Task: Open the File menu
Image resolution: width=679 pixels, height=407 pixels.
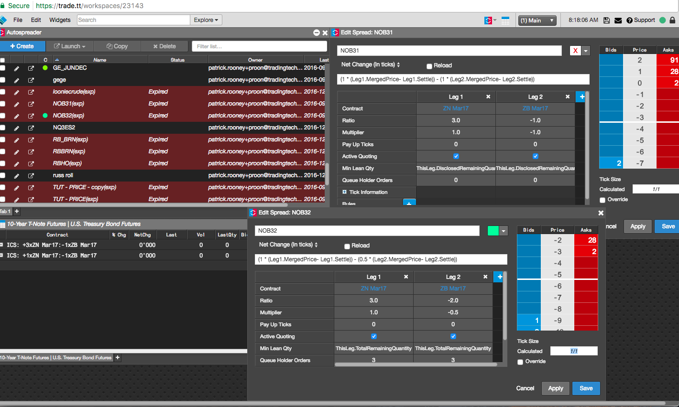Action: (x=18, y=20)
